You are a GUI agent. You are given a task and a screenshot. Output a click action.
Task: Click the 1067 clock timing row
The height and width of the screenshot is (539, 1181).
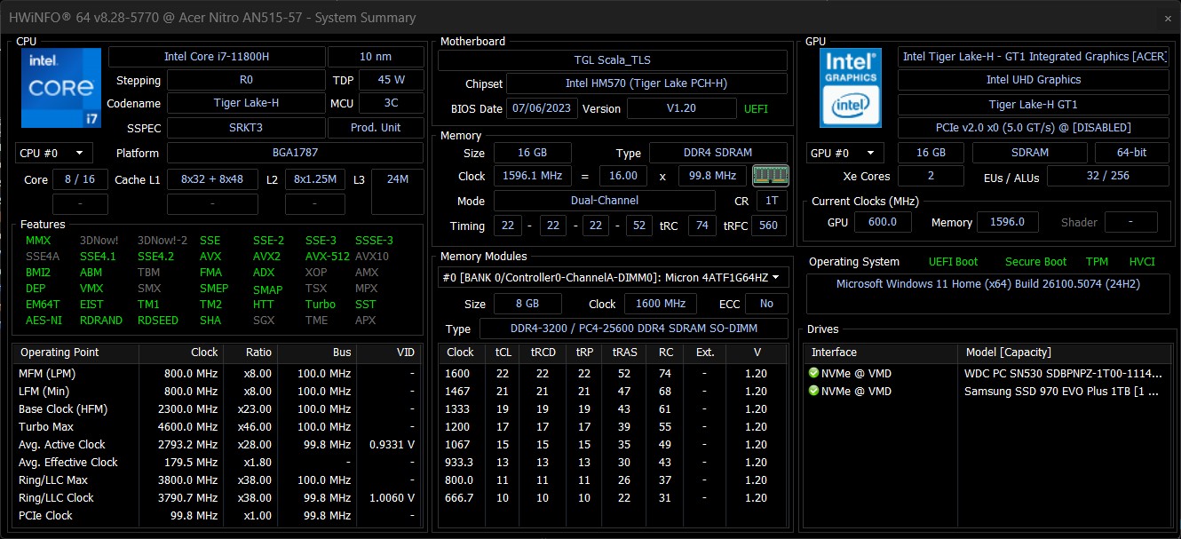[x=613, y=445]
